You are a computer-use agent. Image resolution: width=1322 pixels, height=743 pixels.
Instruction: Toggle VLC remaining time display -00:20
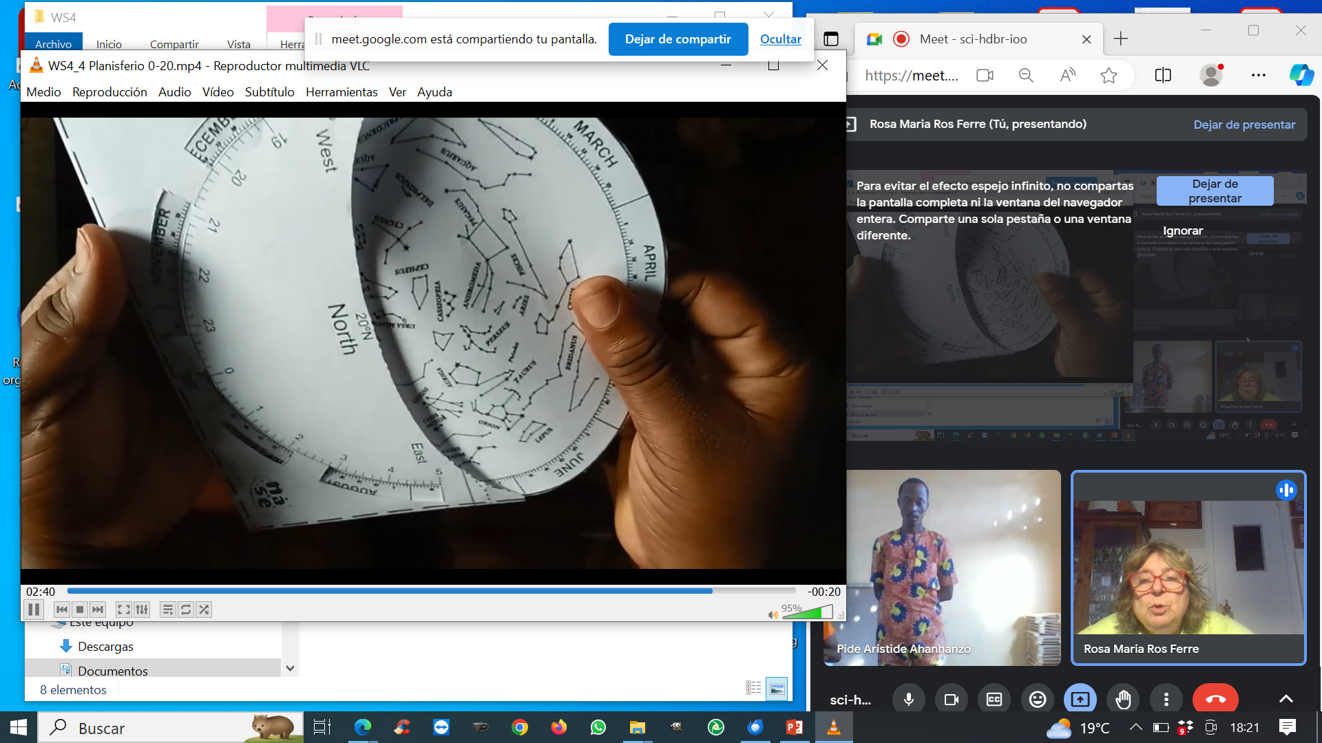click(x=823, y=592)
